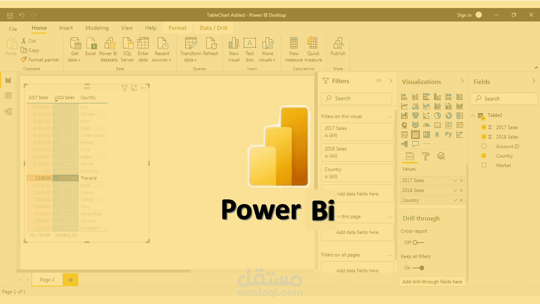Open the Format paint roller pane
This screenshot has width=540, height=304.
[426, 156]
